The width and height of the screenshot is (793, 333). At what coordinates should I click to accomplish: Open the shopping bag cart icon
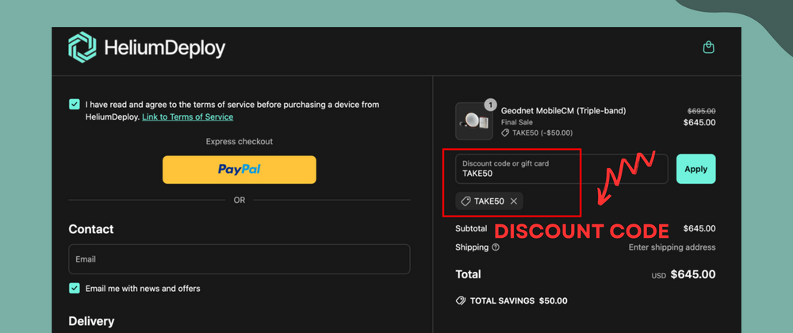pos(709,48)
